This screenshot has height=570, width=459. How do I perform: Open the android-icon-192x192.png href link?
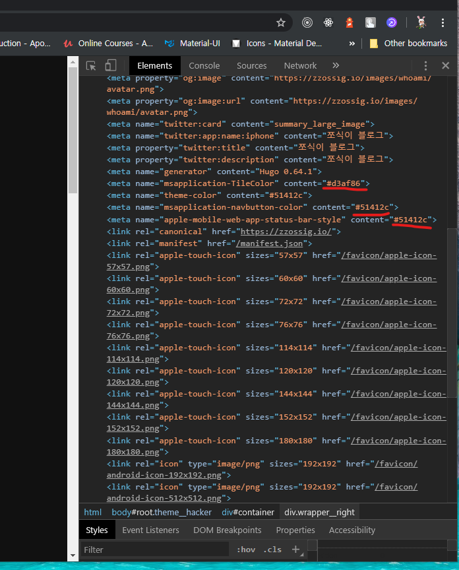(262, 469)
